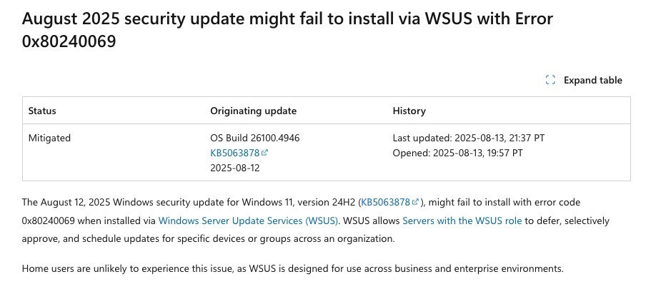
Task: Click the approve, and schedule updates sentence
Action: (208, 239)
